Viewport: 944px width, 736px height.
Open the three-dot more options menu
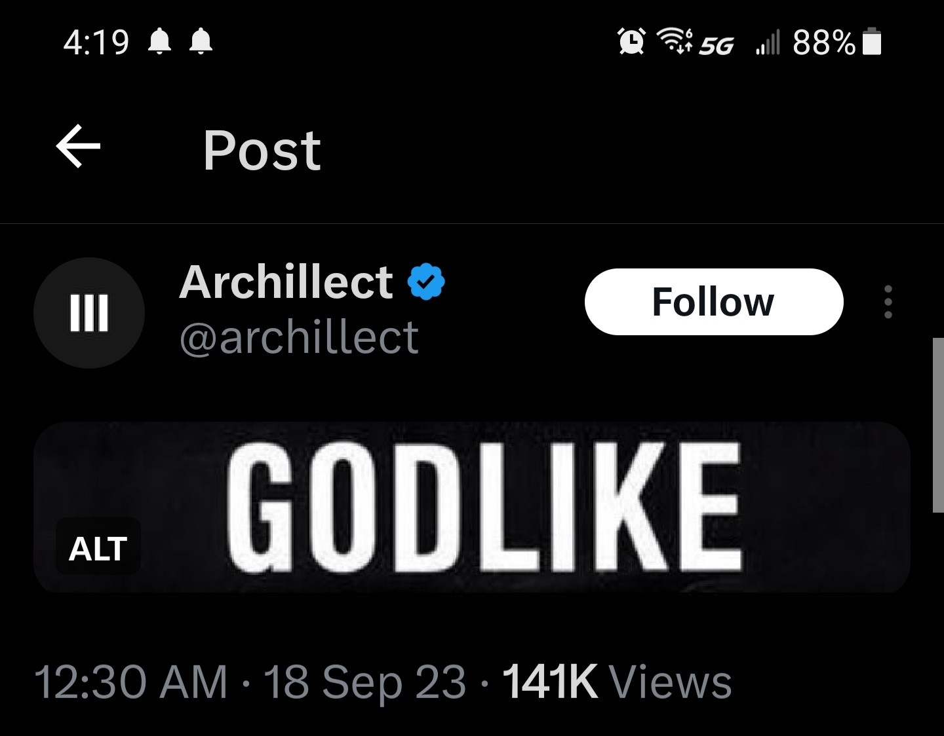pos(888,302)
